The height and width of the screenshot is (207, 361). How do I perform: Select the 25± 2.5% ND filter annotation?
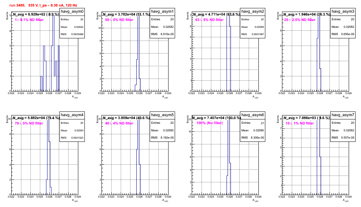point(300,20)
